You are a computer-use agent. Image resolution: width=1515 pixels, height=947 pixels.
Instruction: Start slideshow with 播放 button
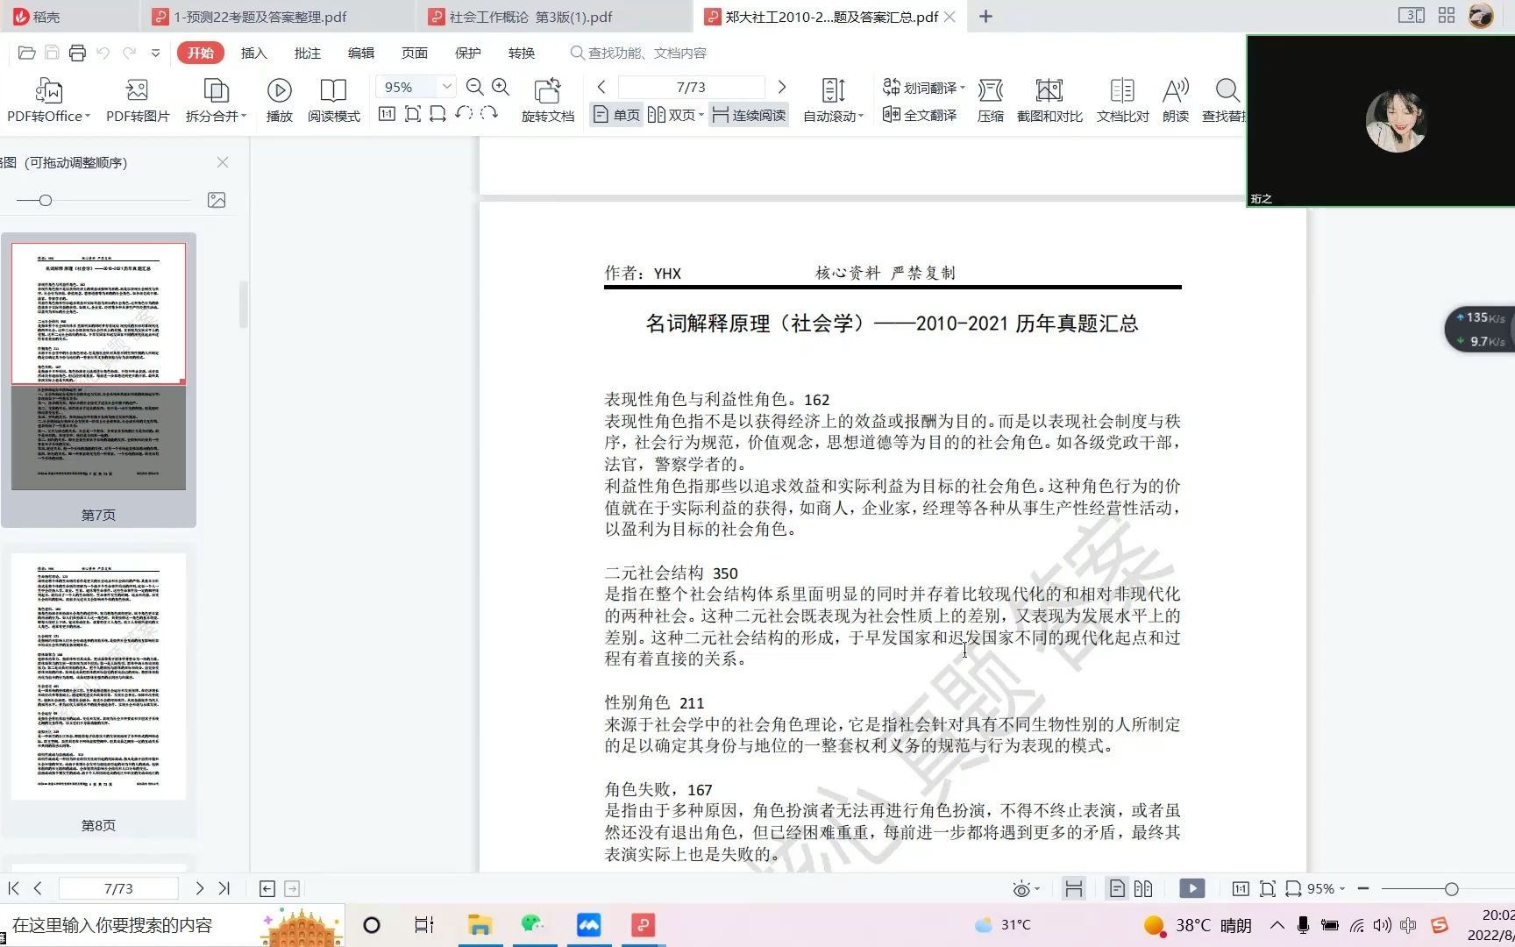279,100
